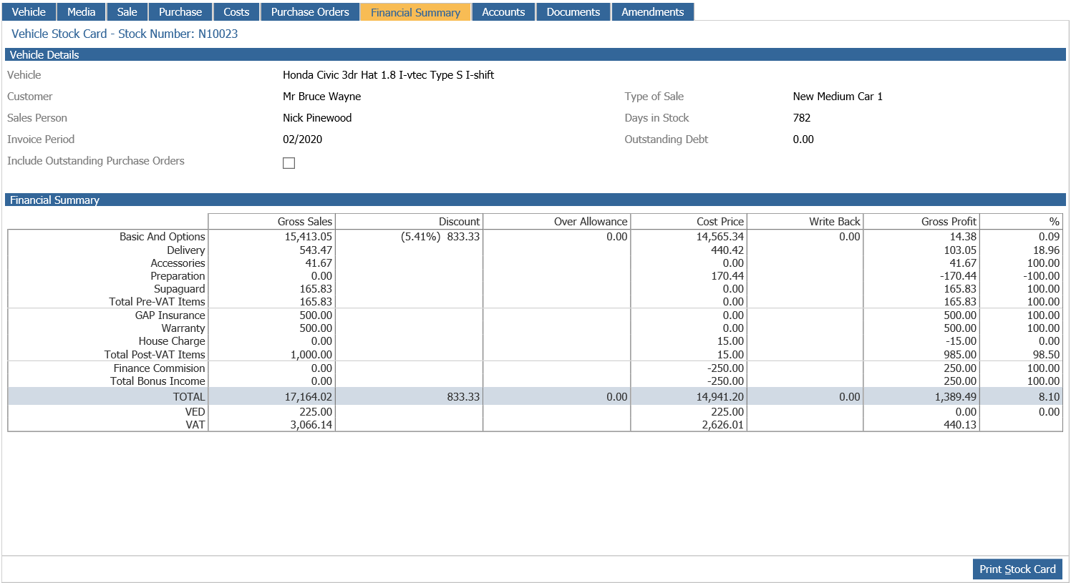Open the Purchase Orders tab

(310, 12)
